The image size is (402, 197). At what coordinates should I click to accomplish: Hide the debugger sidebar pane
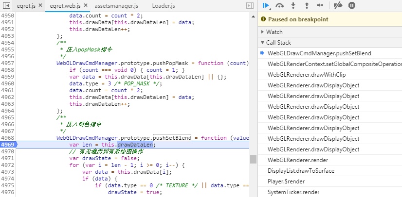tap(250, 6)
